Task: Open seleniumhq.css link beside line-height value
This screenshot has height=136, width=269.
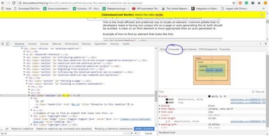Action: tap(248, 122)
